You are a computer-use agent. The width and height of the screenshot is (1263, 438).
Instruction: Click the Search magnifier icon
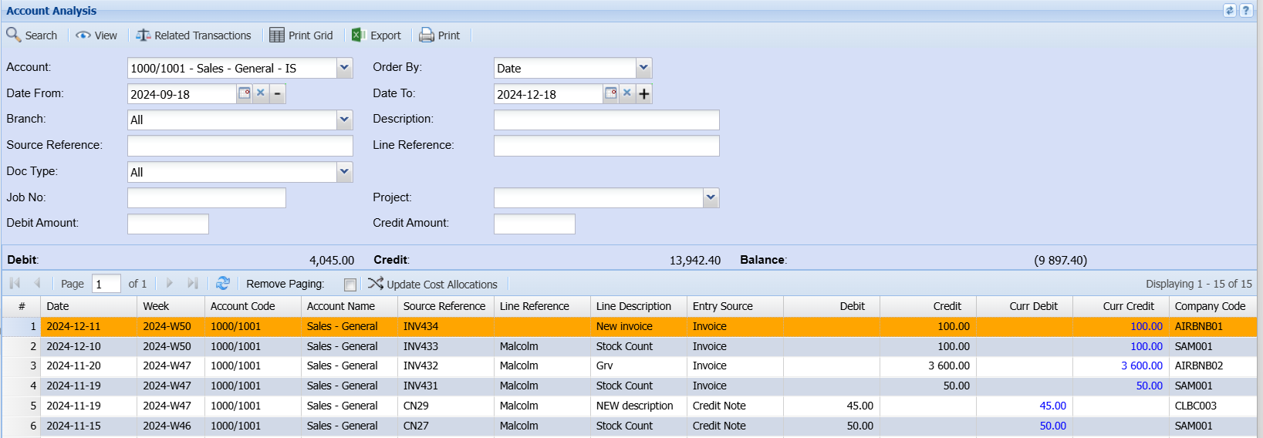(14, 35)
